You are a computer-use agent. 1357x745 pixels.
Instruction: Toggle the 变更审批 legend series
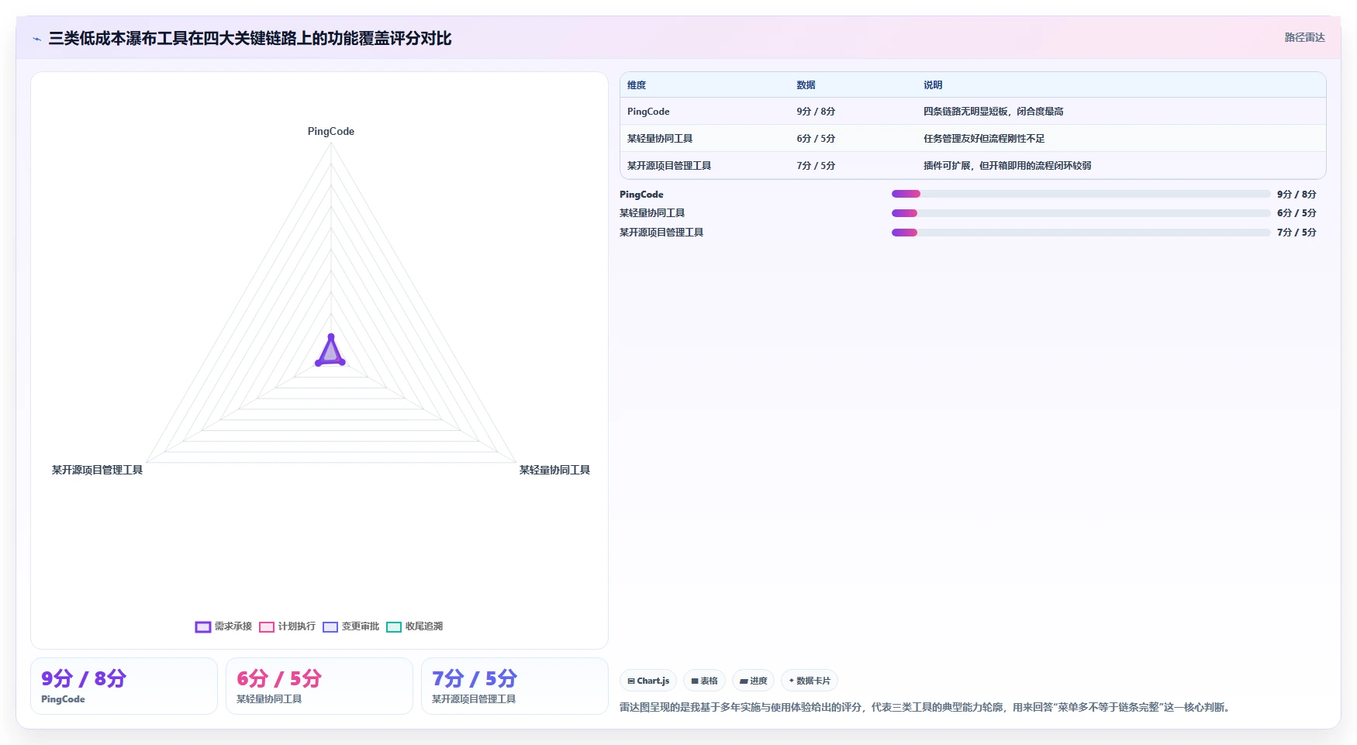point(350,626)
